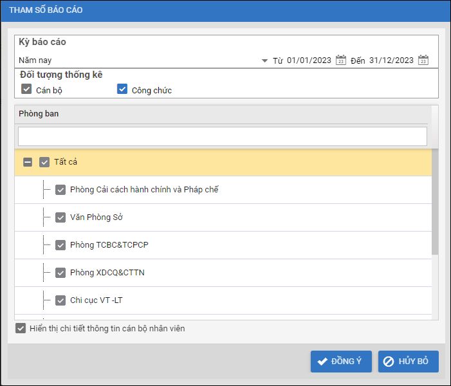Uncheck the 'Văn Phòng Sở' checkbox
This screenshot has width=451, height=386.
coord(60,217)
